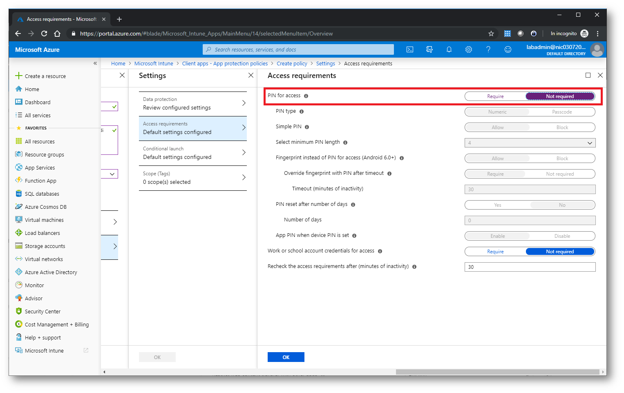This screenshot has height=393, width=624.
Task: Show info for Override fingerprint with PIN
Action: pyautogui.click(x=389, y=174)
